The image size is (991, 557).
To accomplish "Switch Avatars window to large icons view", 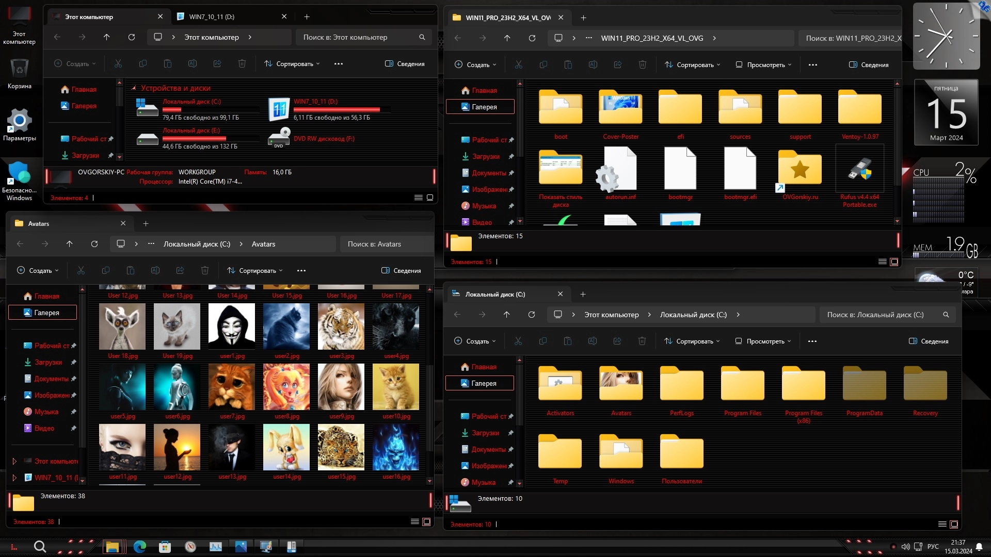I will tap(426, 522).
